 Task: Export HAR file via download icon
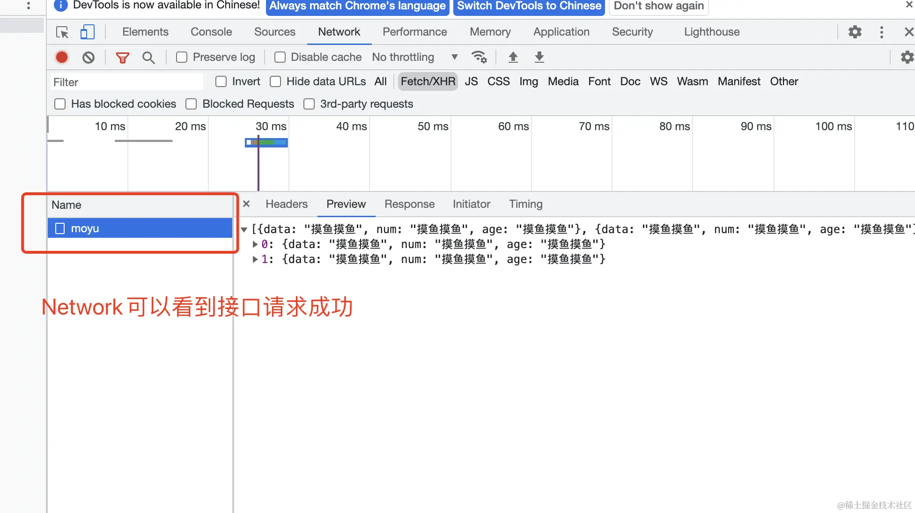pos(539,57)
